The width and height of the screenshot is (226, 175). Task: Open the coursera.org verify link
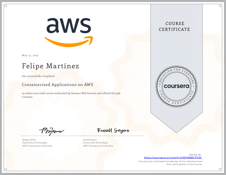click(x=173, y=157)
